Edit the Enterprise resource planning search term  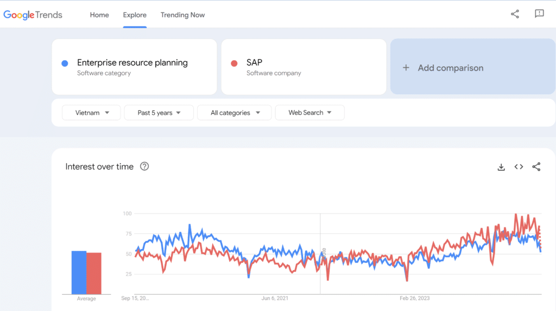(132, 63)
